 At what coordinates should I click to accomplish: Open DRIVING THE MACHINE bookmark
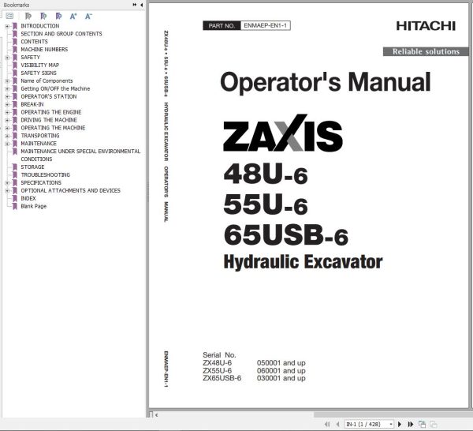pyautogui.click(x=49, y=120)
